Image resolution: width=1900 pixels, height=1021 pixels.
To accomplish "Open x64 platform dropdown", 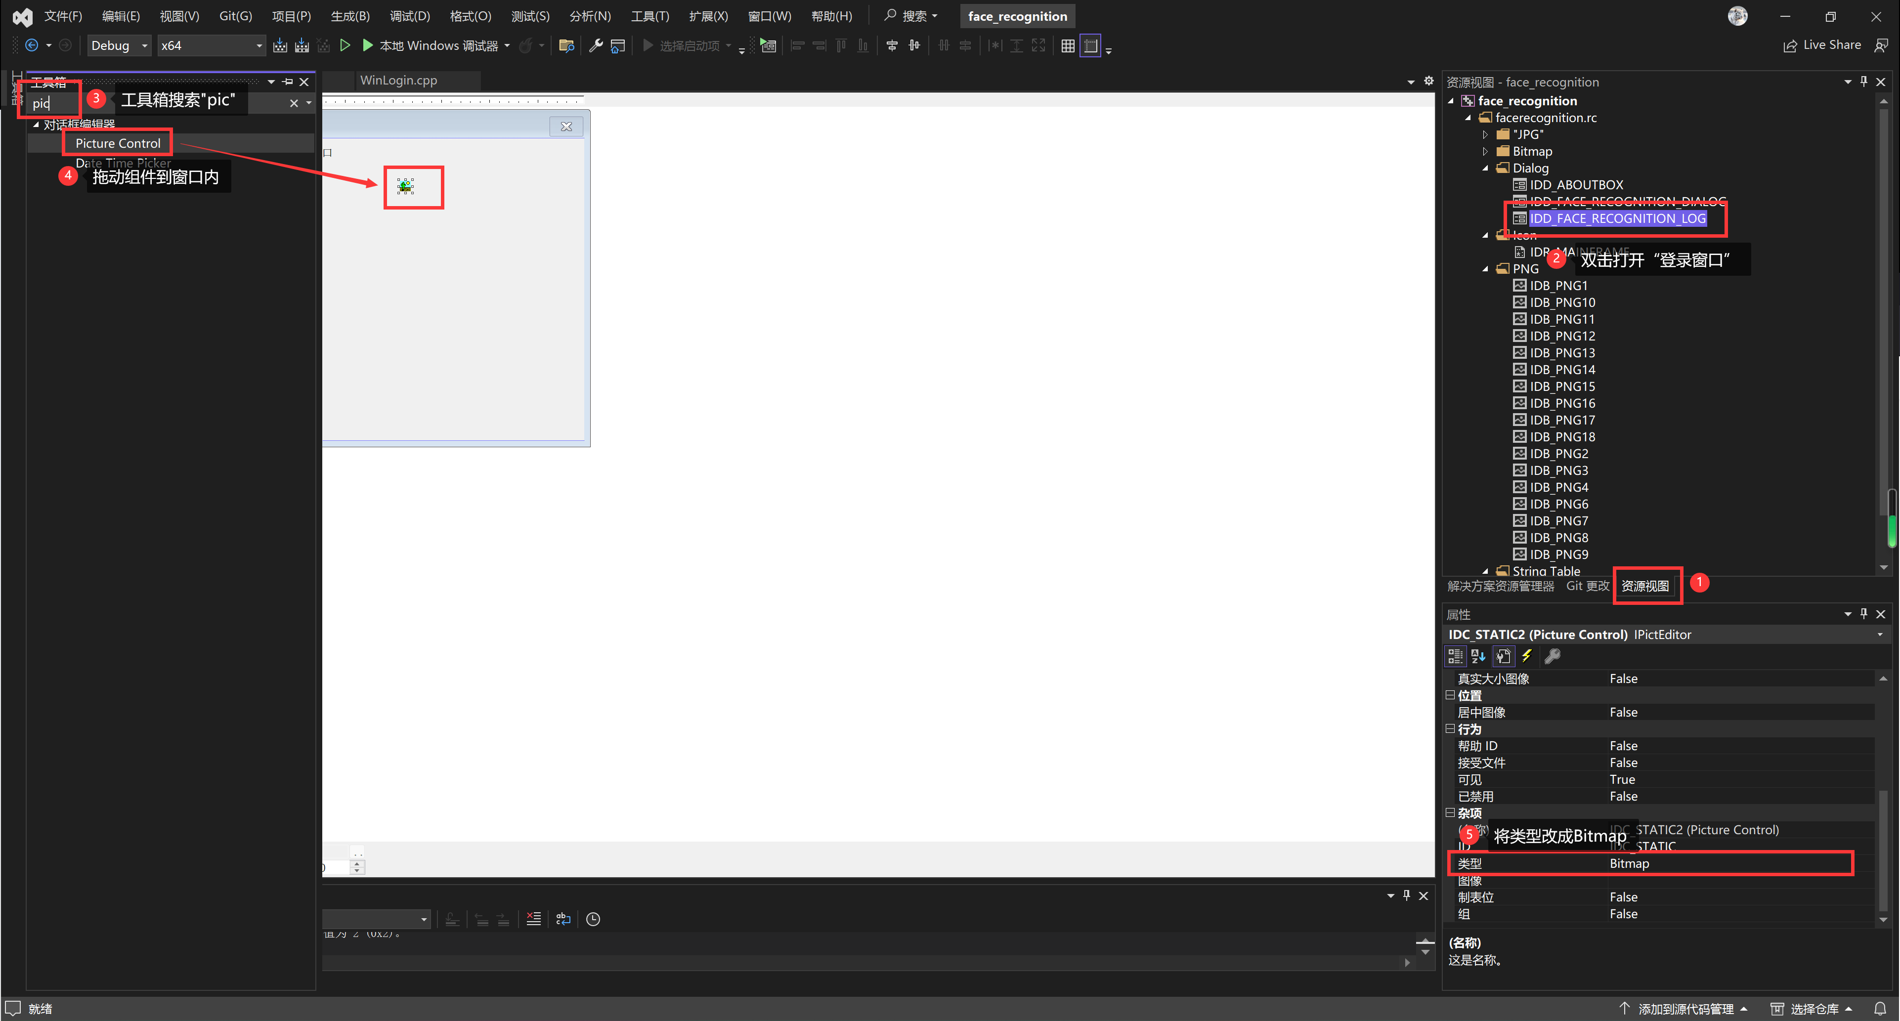I will (211, 46).
